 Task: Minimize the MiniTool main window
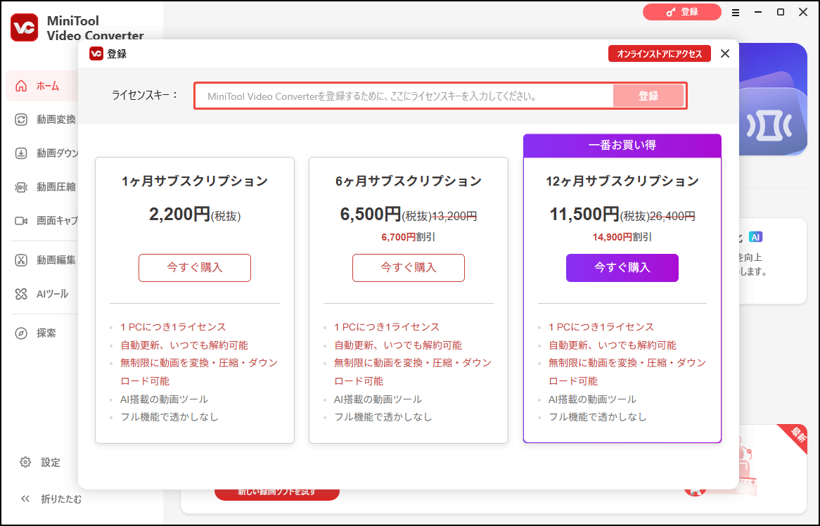pos(758,12)
